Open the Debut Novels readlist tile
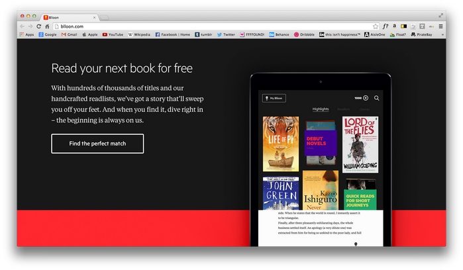 pyautogui.click(x=321, y=143)
